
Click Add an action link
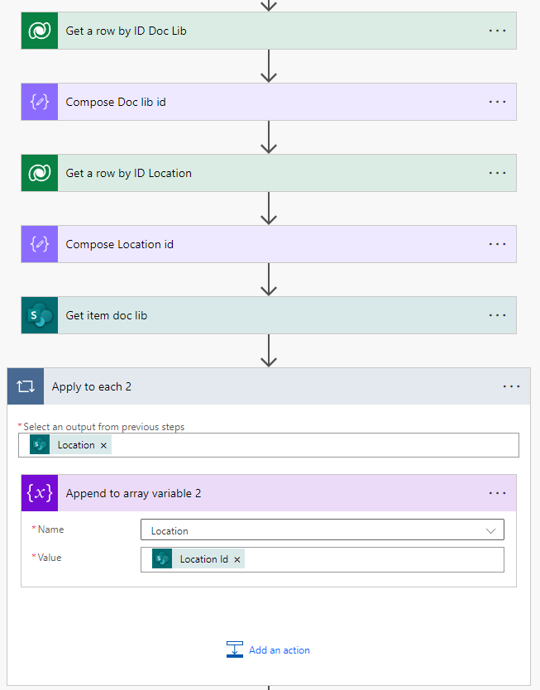pos(279,650)
